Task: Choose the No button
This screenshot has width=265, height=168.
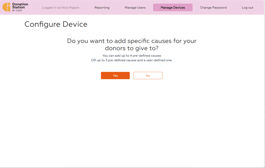Action: tap(148, 76)
